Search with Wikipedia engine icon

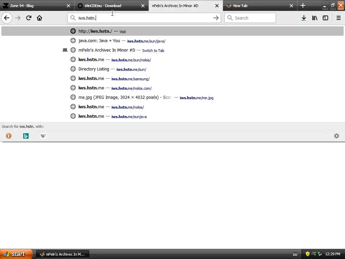coord(43,136)
